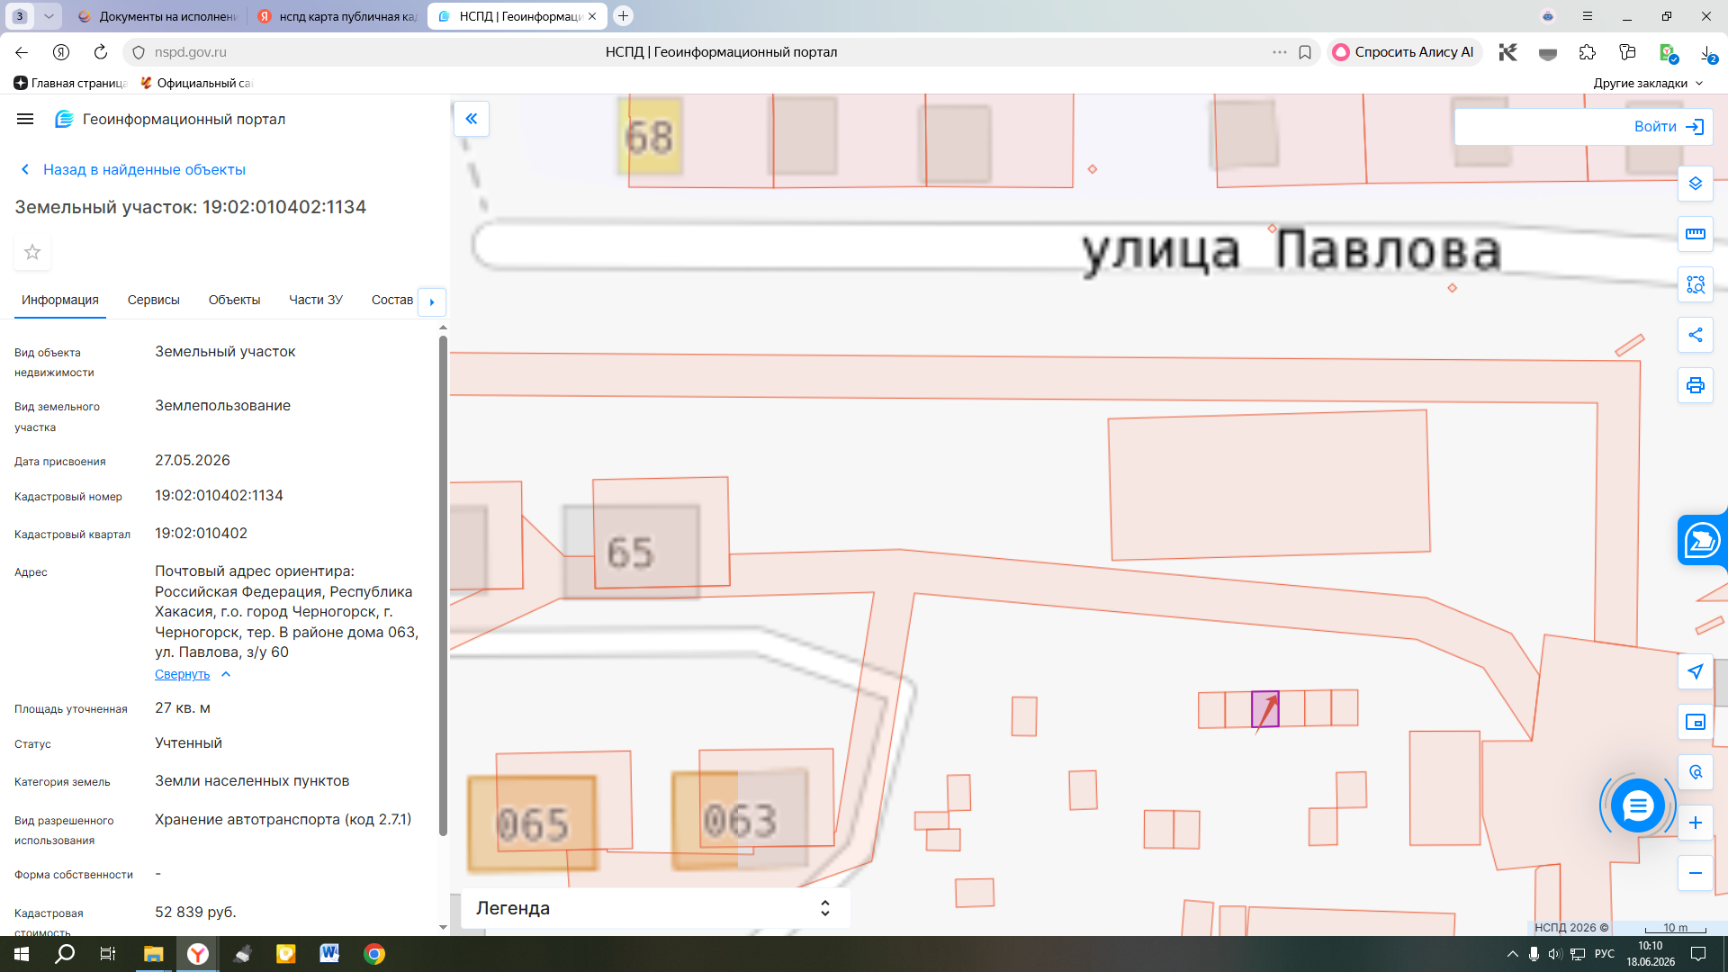Reload the browser page
This screenshot has height=972, width=1728.
point(101,52)
